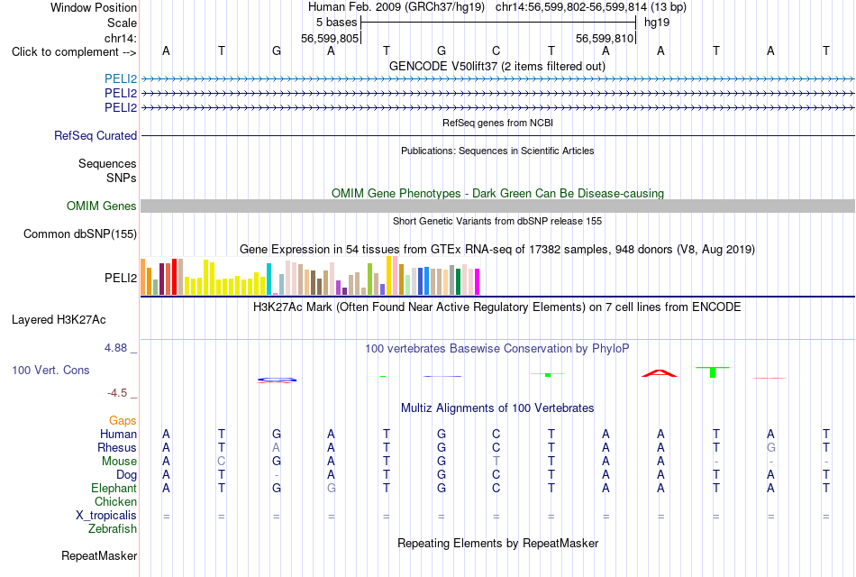Click the gray OMIM Genes bar
Viewport: 856px width, 577px height.
click(x=497, y=206)
